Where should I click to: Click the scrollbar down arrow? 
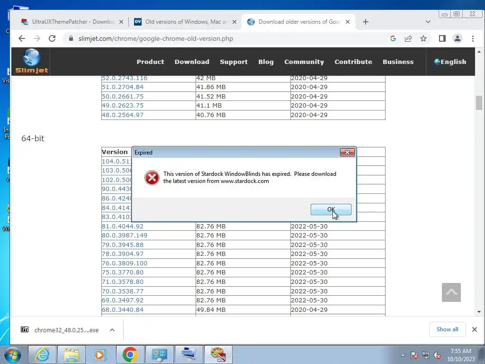point(479,312)
